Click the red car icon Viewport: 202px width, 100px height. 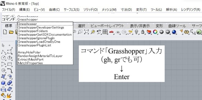(112, 32)
